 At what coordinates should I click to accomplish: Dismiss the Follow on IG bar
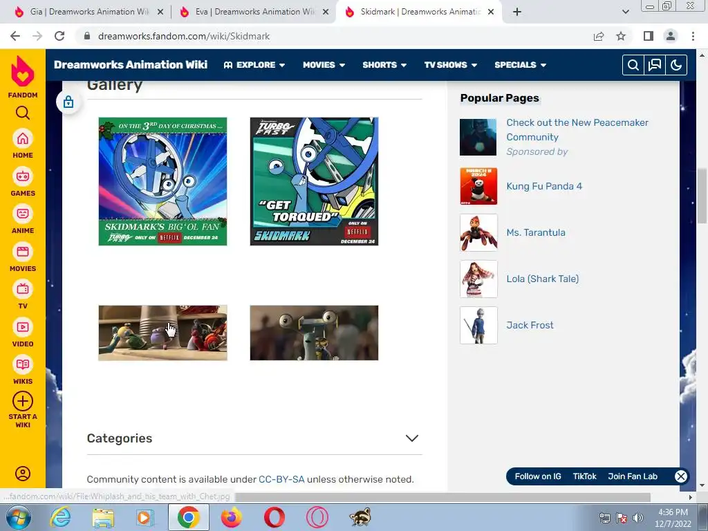tap(680, 476)
